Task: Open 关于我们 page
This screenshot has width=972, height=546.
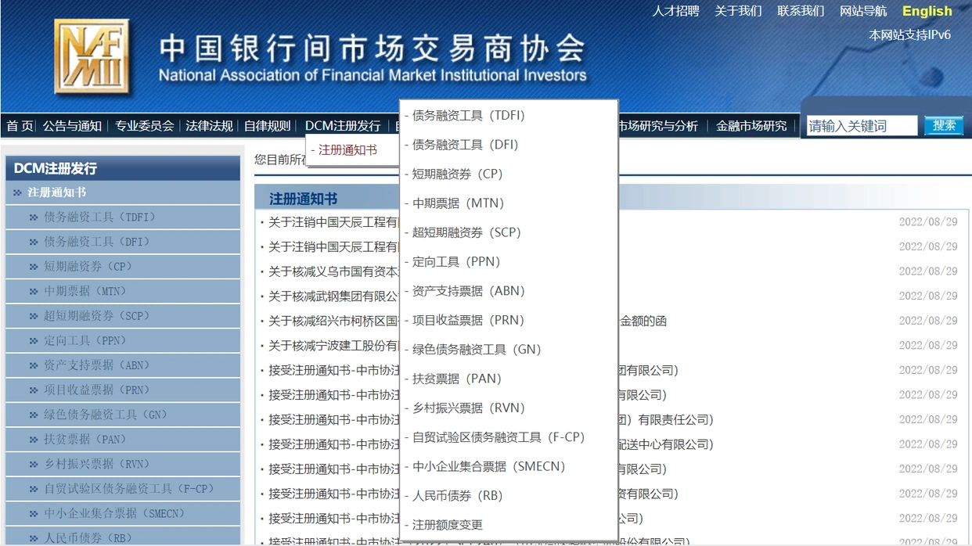Action: click(738, 11)
